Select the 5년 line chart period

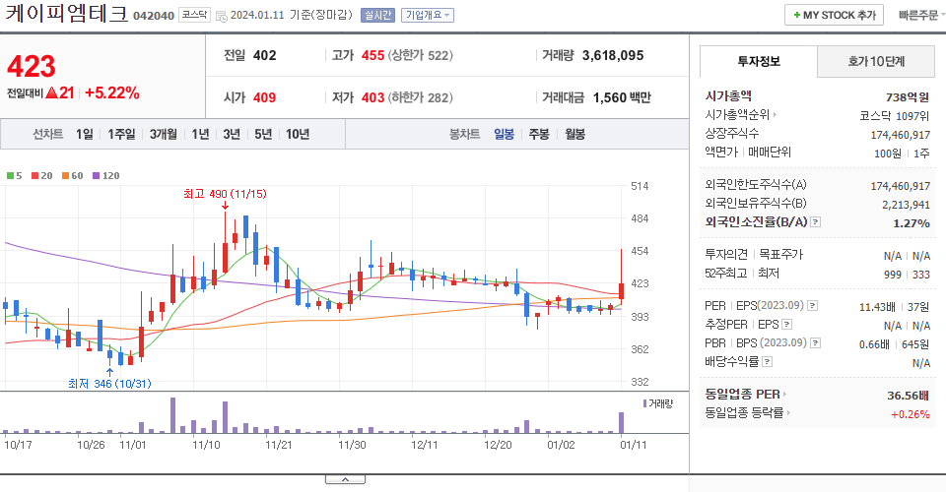263,134
